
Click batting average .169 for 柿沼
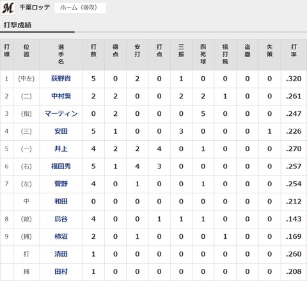point(294,236)
